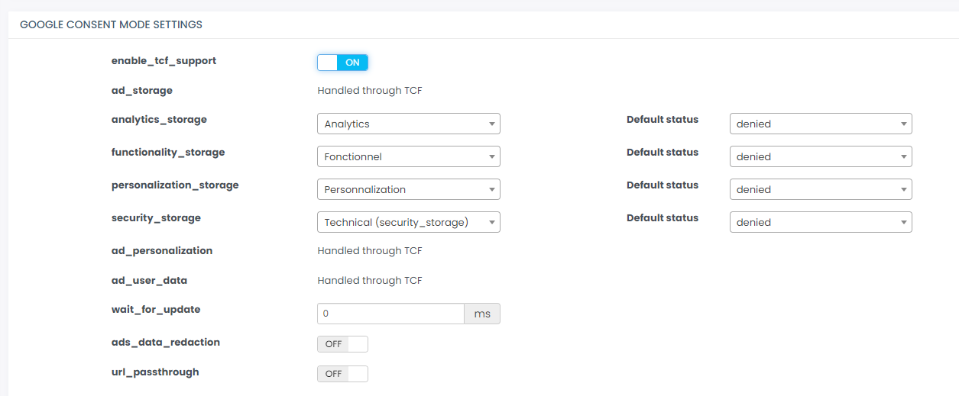Open the security_storage Technical dropdown
959x396 pixels.
[408, 222]
